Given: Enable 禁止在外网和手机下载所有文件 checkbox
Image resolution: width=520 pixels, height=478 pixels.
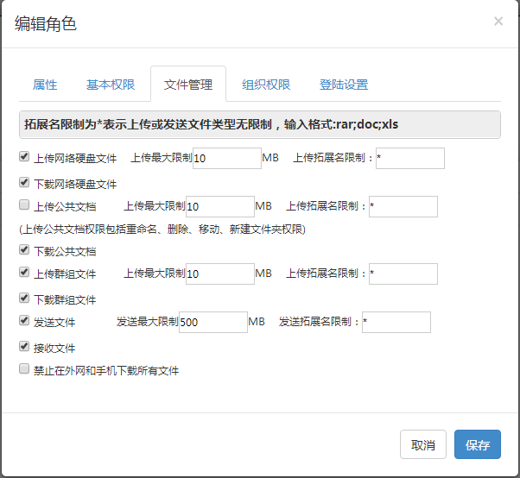Looking at the screenshot, I should tap(24, 368).
